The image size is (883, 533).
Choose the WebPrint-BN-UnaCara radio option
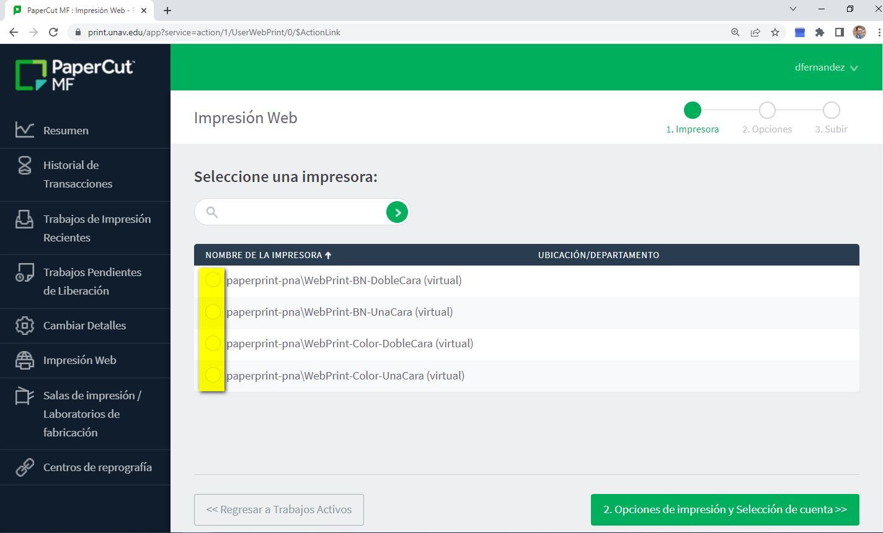(x=213, y=311)
